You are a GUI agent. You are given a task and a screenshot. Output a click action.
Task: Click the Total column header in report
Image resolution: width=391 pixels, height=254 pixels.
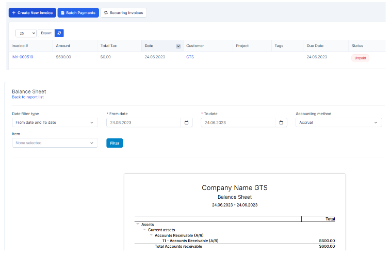pyautogui.click(x=330, y=219)
